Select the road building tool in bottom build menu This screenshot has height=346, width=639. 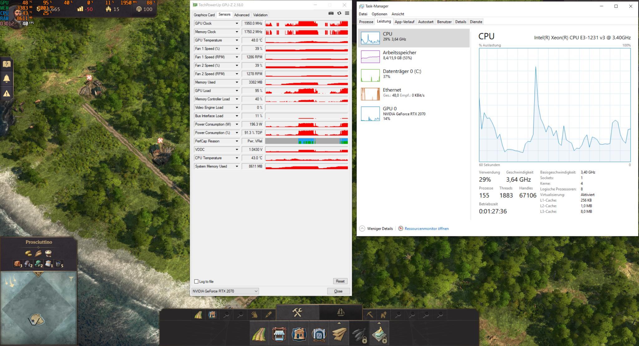pos(259,334)
